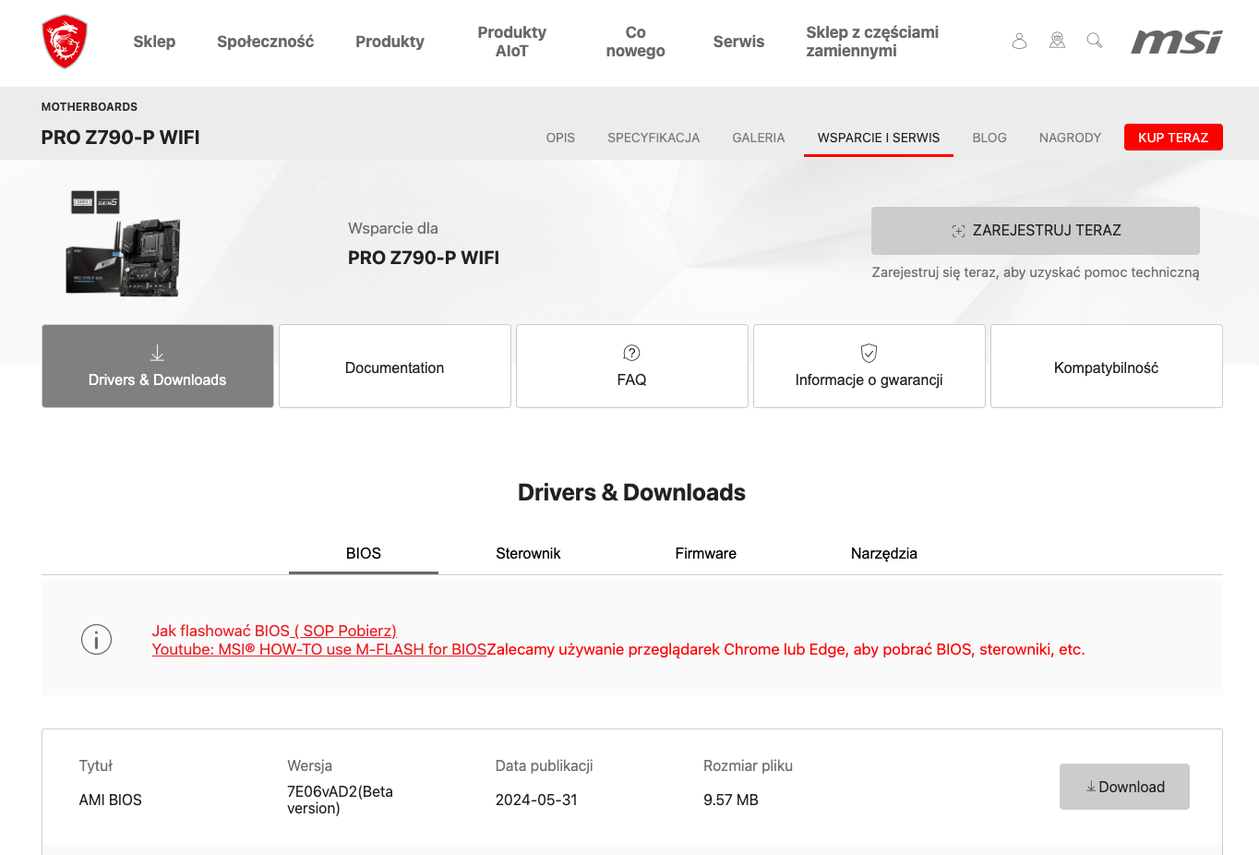Open Co nowego menu
The image size is (1259, 855).
pos(635,42)
